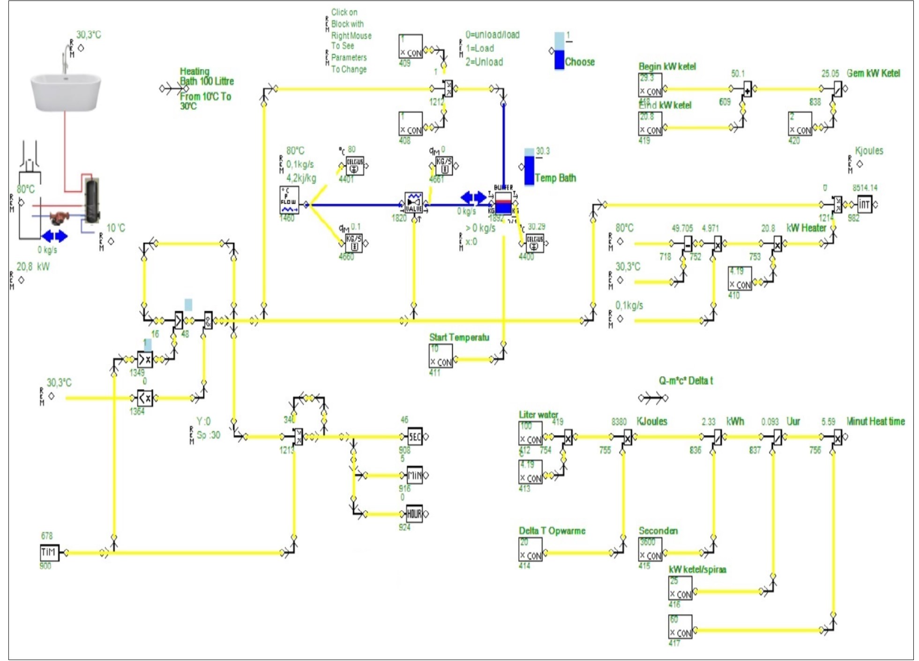
Task: Select the VALVE block 1820
Action: pyautogui.click(x=413, y=203)
